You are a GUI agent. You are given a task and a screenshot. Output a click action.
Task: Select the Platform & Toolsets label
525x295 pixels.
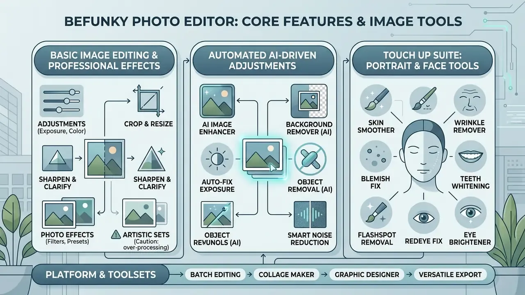101,275
